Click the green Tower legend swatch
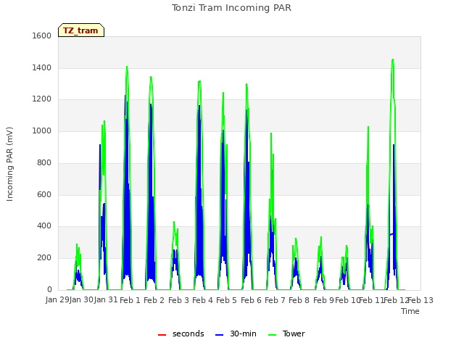This screenshot has height=348, width=464. [x=272, y=334]
